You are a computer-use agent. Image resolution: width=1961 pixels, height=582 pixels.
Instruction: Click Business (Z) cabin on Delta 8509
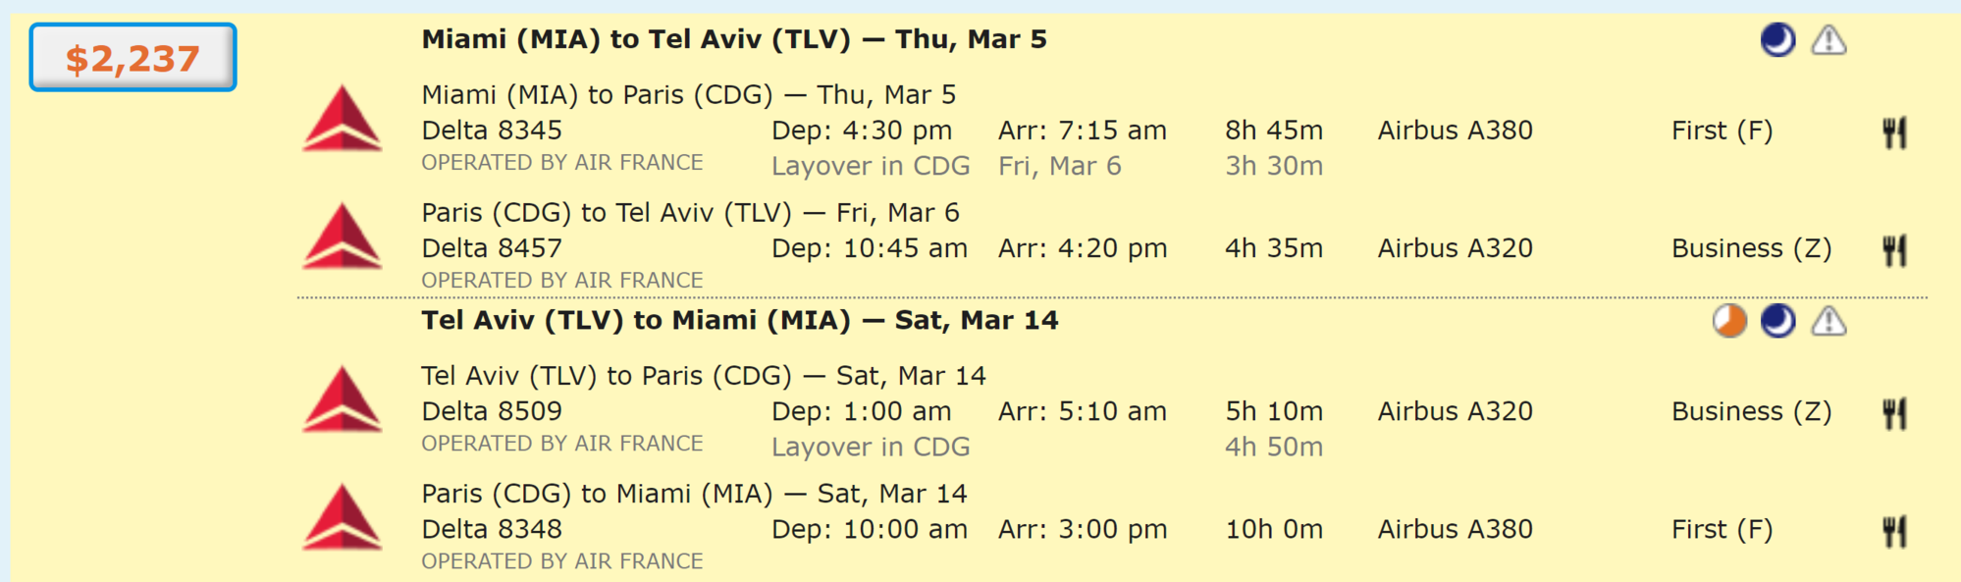(x=1751, y=411)
